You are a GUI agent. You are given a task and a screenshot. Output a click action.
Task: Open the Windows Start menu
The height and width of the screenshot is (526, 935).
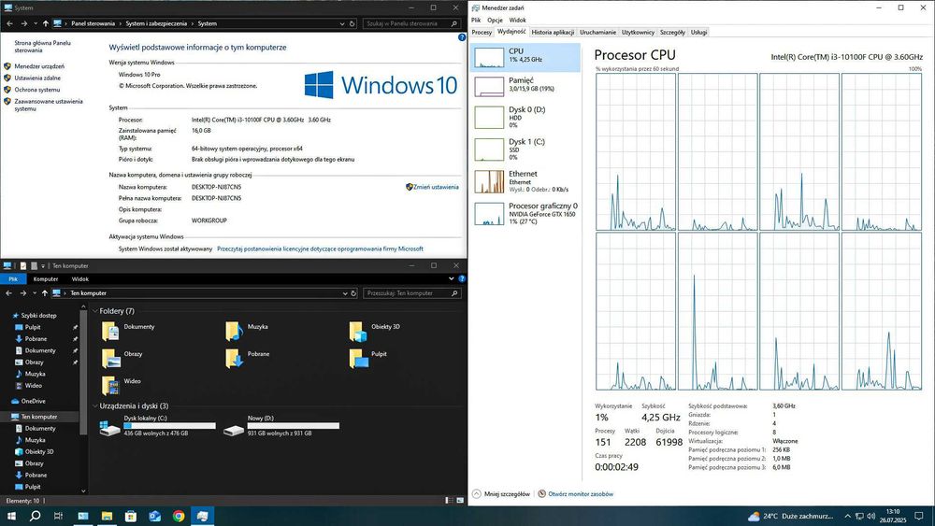(11, 516)
